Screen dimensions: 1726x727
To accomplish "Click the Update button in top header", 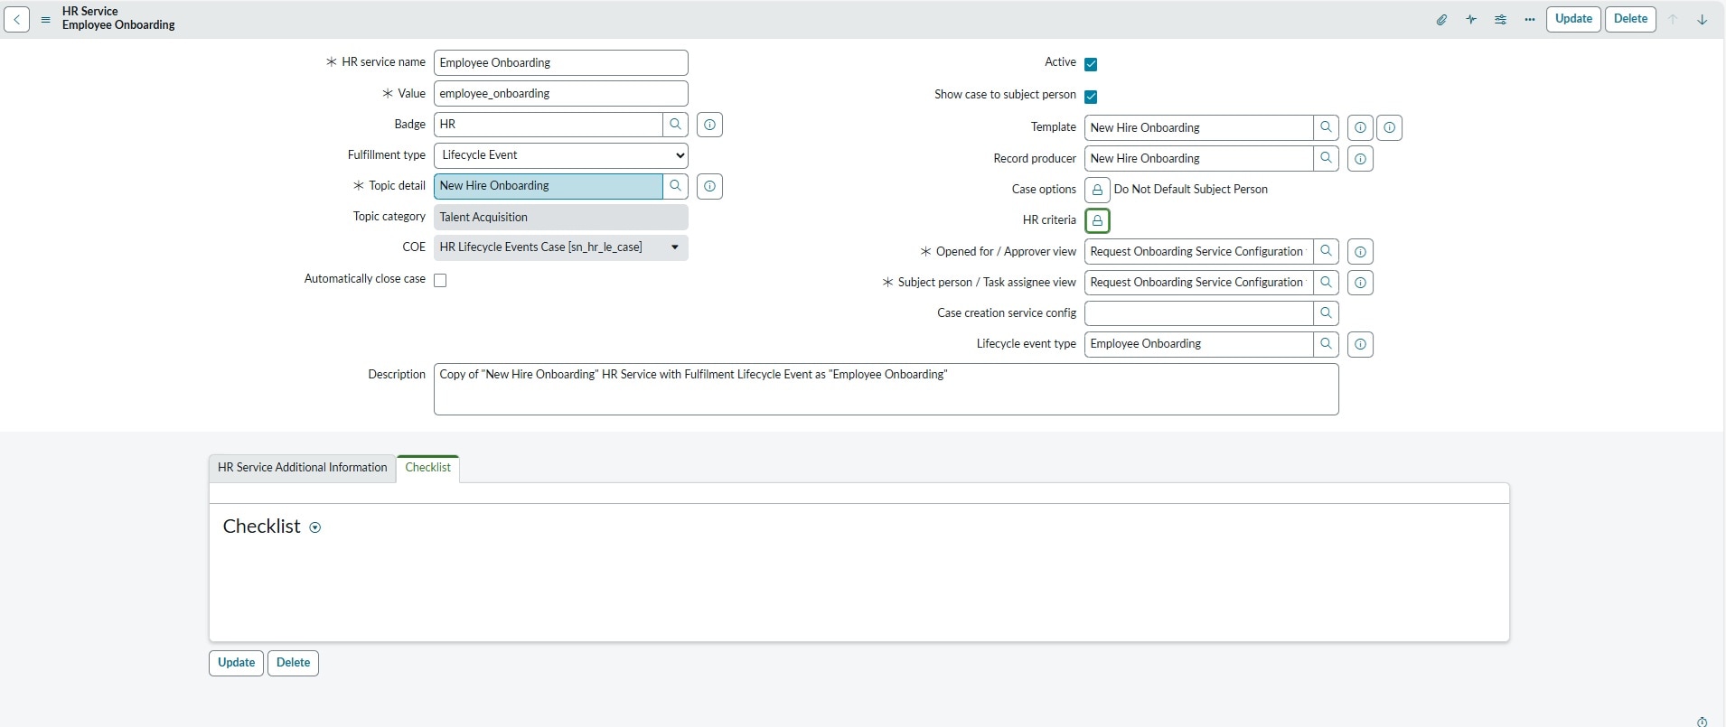I will [x=1573, y=19].
